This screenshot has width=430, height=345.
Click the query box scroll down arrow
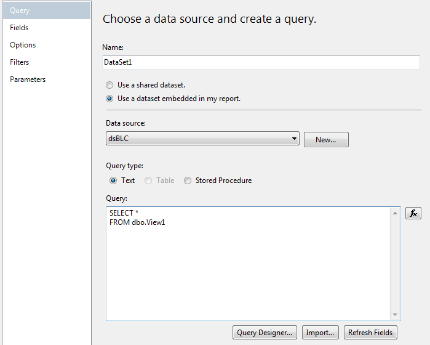click(x=395, y=314)
